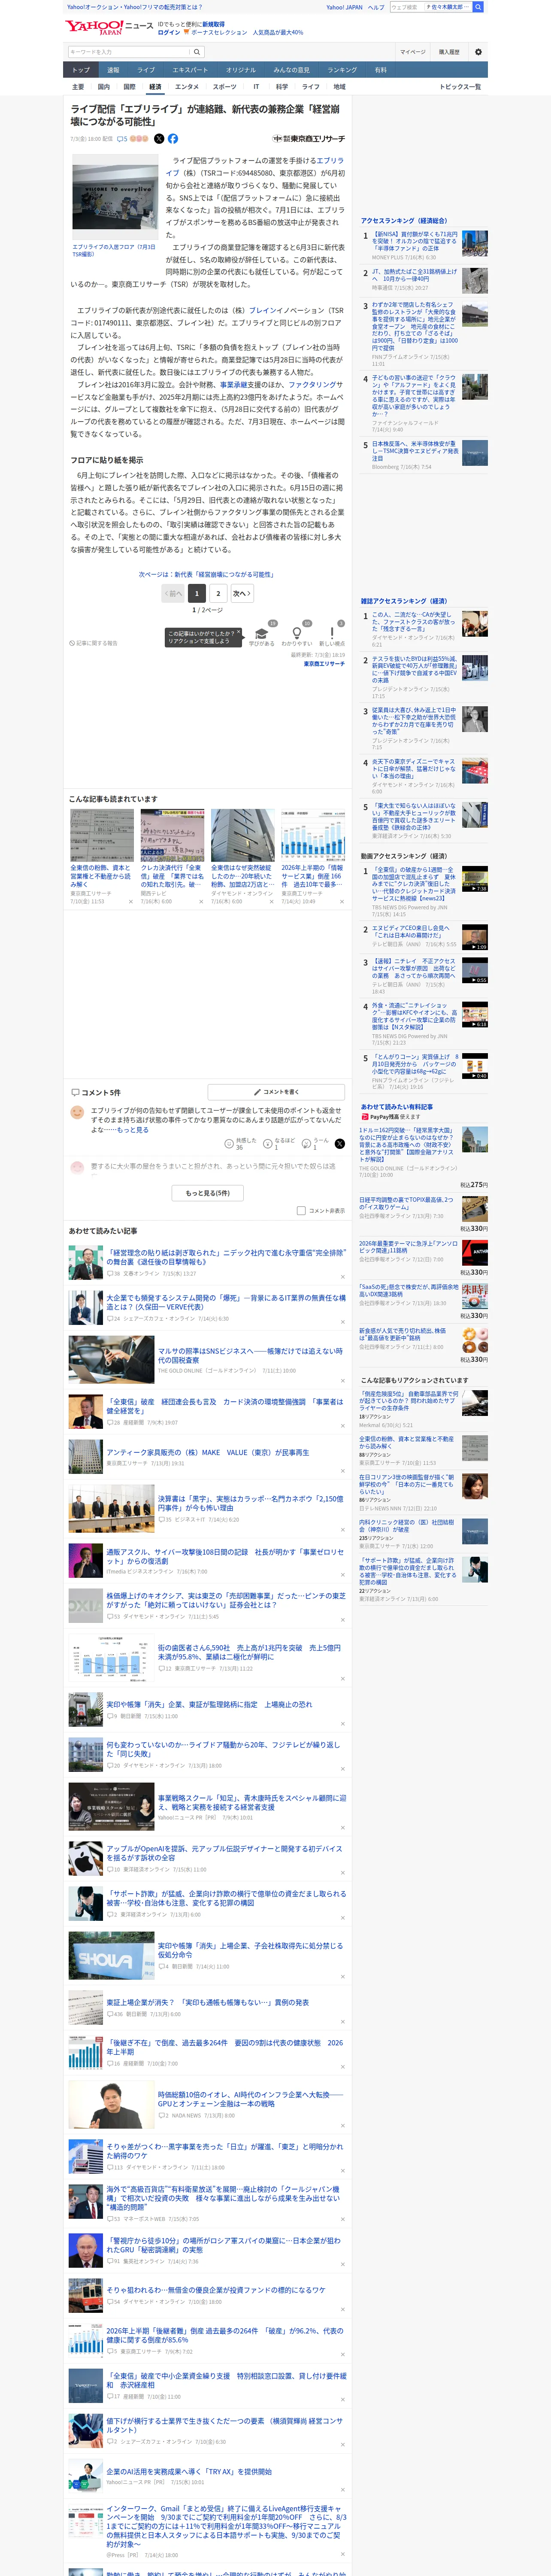
Task: Open settings via the gear icon
Action: [x=478, y=52]
